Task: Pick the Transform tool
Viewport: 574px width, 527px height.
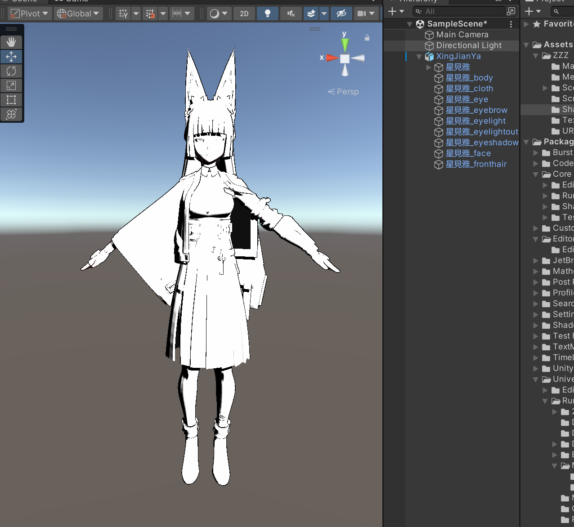Action: point(11,114)
